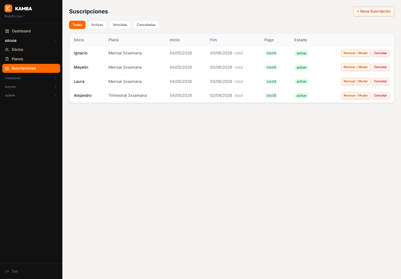Switch to the Activas filter

(97, 25)
